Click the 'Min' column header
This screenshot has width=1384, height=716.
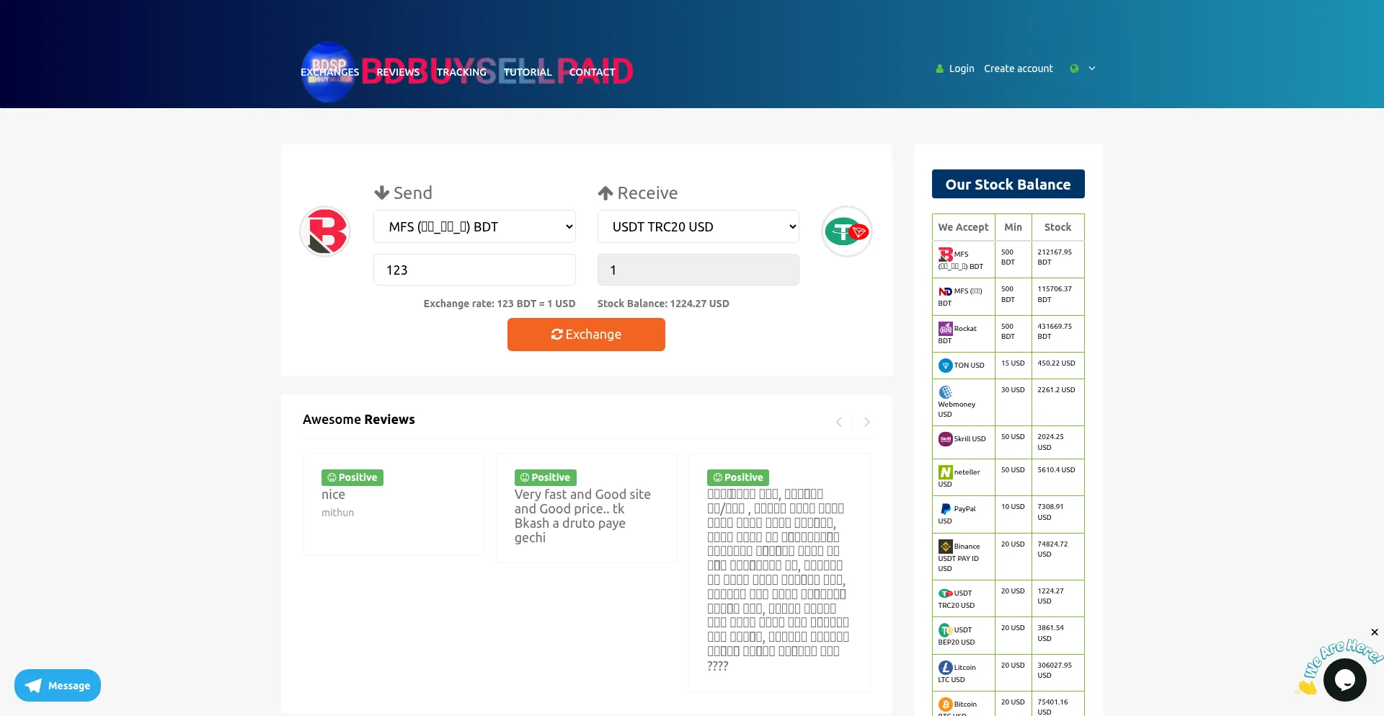(x=1013, y=227)
